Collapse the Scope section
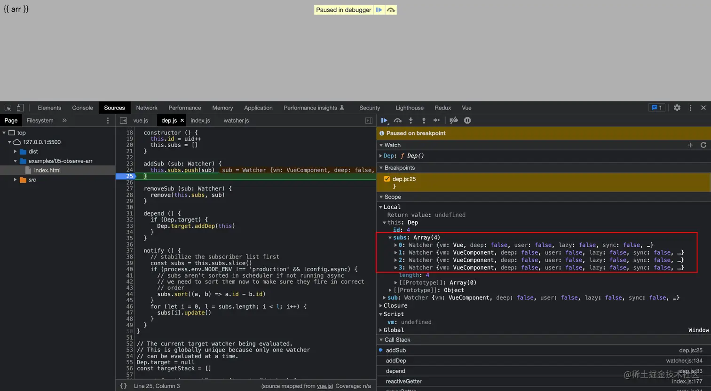The width and height of the screenshot is (711, 391). pos(381,197)
